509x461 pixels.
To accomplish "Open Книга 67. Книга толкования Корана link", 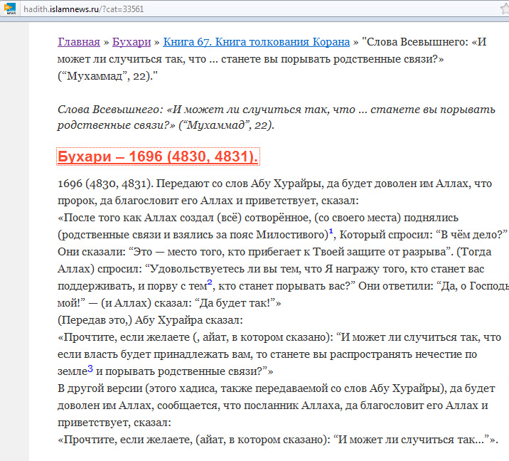I will [x=256, y=42].
